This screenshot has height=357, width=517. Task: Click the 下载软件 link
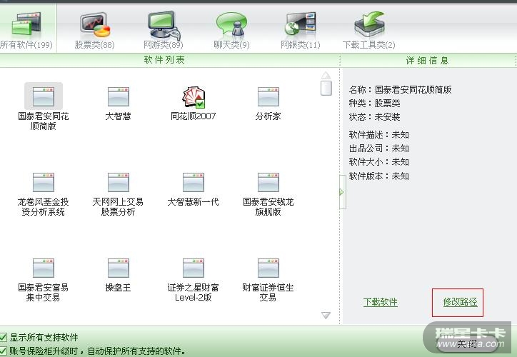[381, 302]
